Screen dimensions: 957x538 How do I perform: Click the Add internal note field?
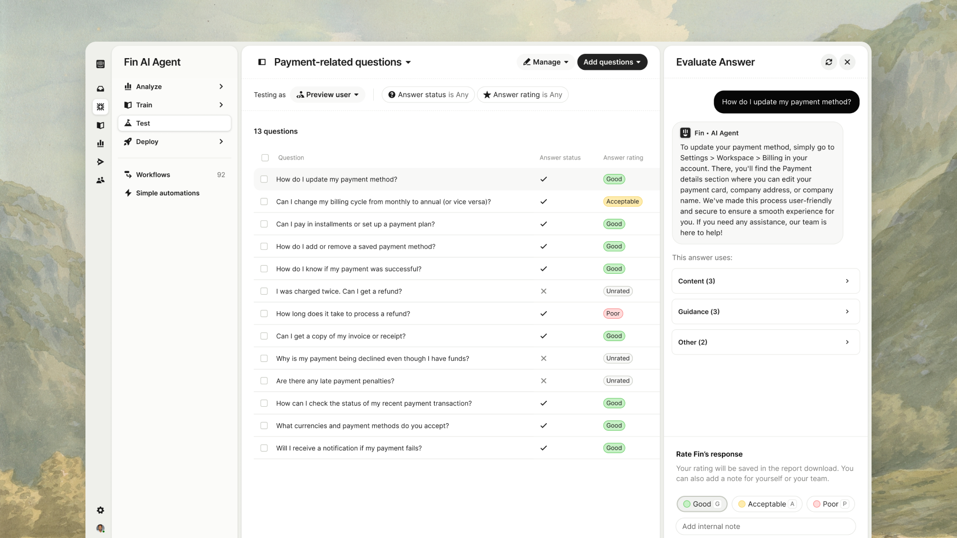[x=765, y=526]
